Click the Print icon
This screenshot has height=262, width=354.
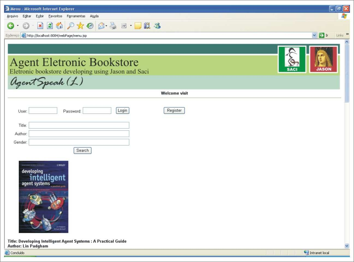point(113,26)
